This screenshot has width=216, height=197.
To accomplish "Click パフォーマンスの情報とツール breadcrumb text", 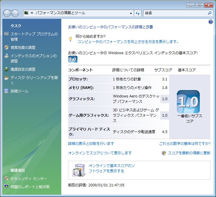I will 60,13.
